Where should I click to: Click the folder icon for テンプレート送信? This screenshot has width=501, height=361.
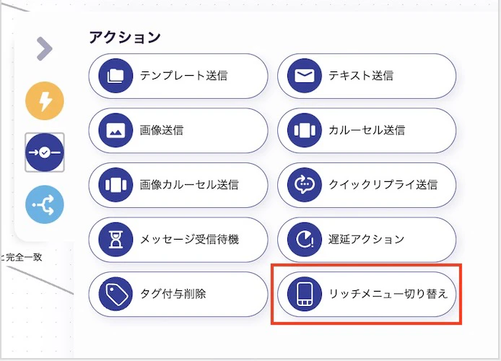pyautogui.click(x=116, y=76)
